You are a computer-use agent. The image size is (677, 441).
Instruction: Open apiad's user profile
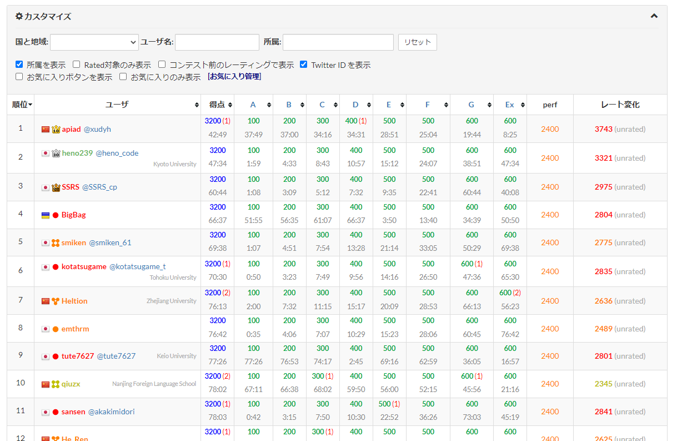[x=71, y=129]
